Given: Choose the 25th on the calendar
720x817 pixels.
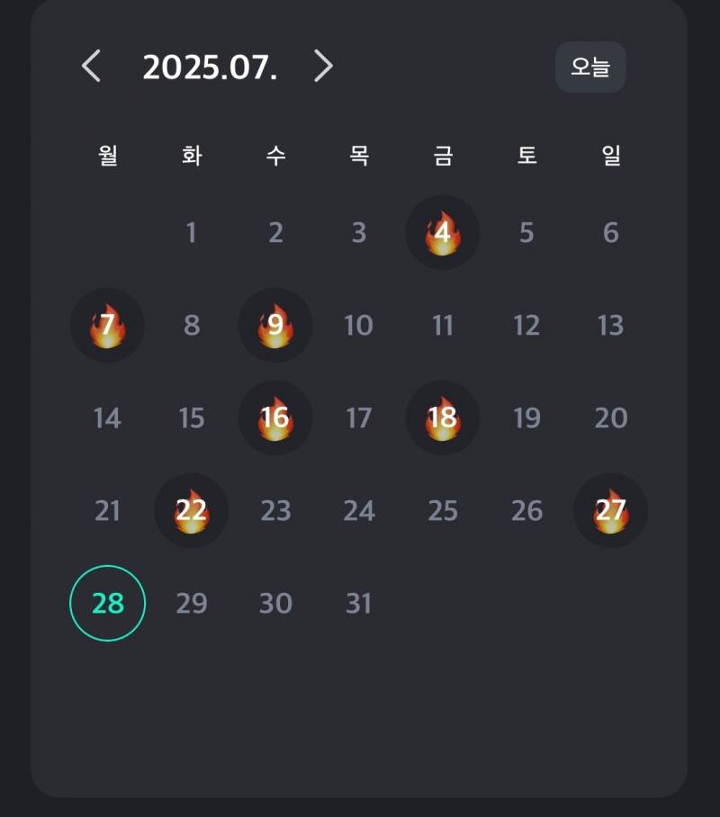Looking at the screenshot, I should coord(443,511).
